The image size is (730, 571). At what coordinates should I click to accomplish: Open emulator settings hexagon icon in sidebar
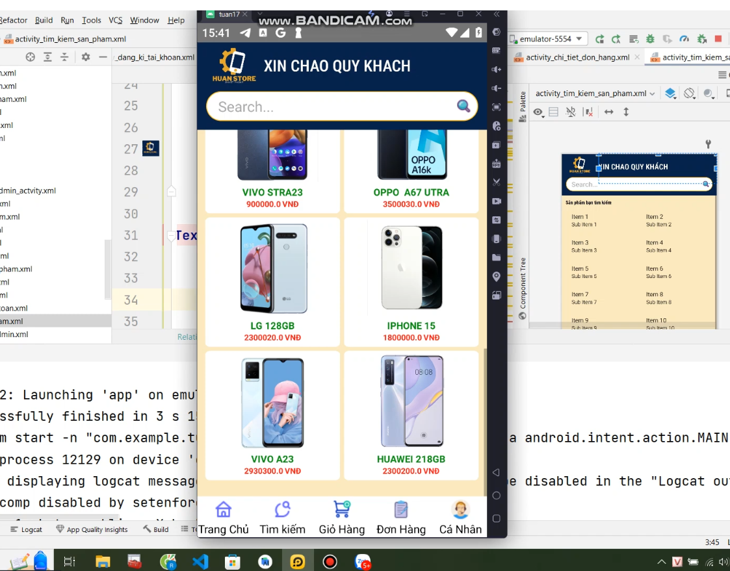(x=497, y=32)
